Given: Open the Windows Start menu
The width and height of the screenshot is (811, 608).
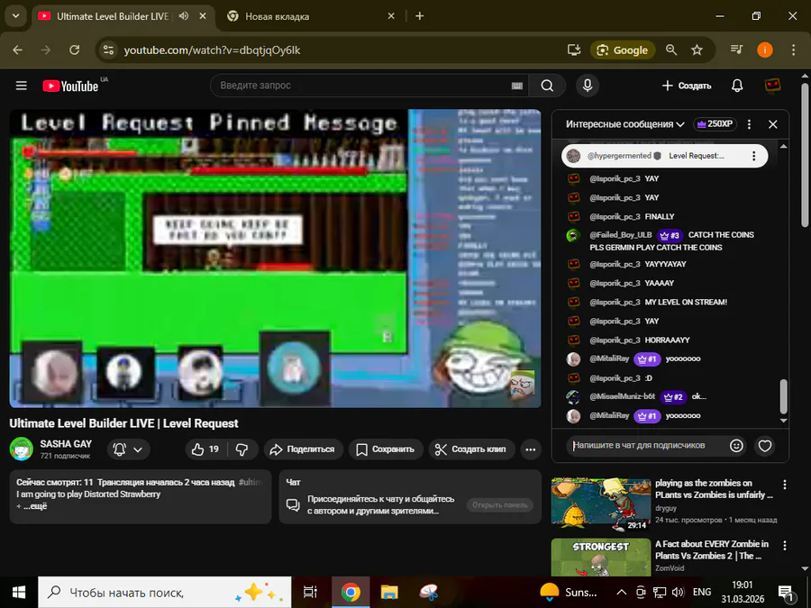Looking at the screenshot, I should (x=19, y=593).
